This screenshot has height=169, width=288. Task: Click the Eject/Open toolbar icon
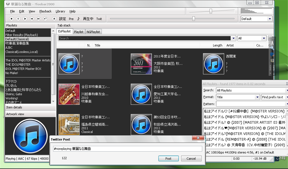point(54,19)
